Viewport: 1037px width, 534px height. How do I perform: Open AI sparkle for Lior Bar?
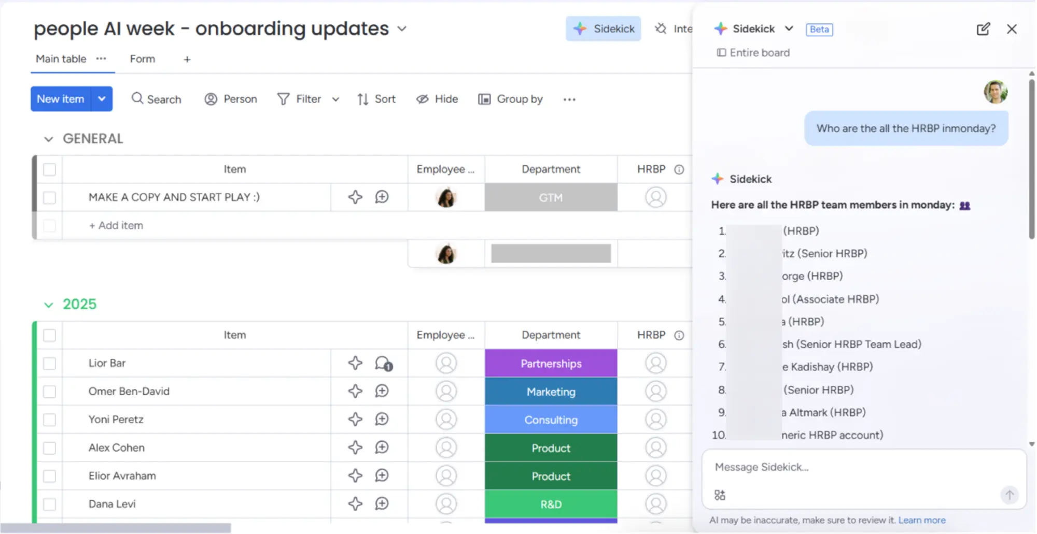pyautogui.click(x=355, y=363)
